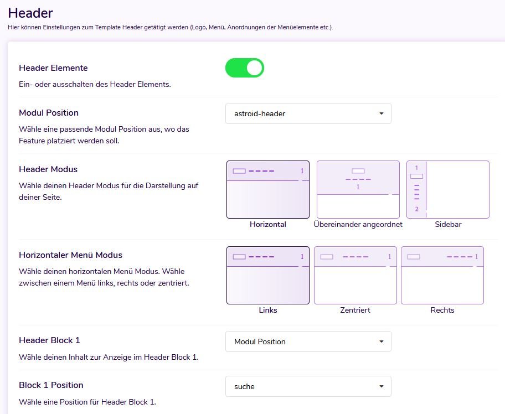505x414 pixels.
Task: Expand the Header Block 1 dropdown
Action: pos(308,341)
